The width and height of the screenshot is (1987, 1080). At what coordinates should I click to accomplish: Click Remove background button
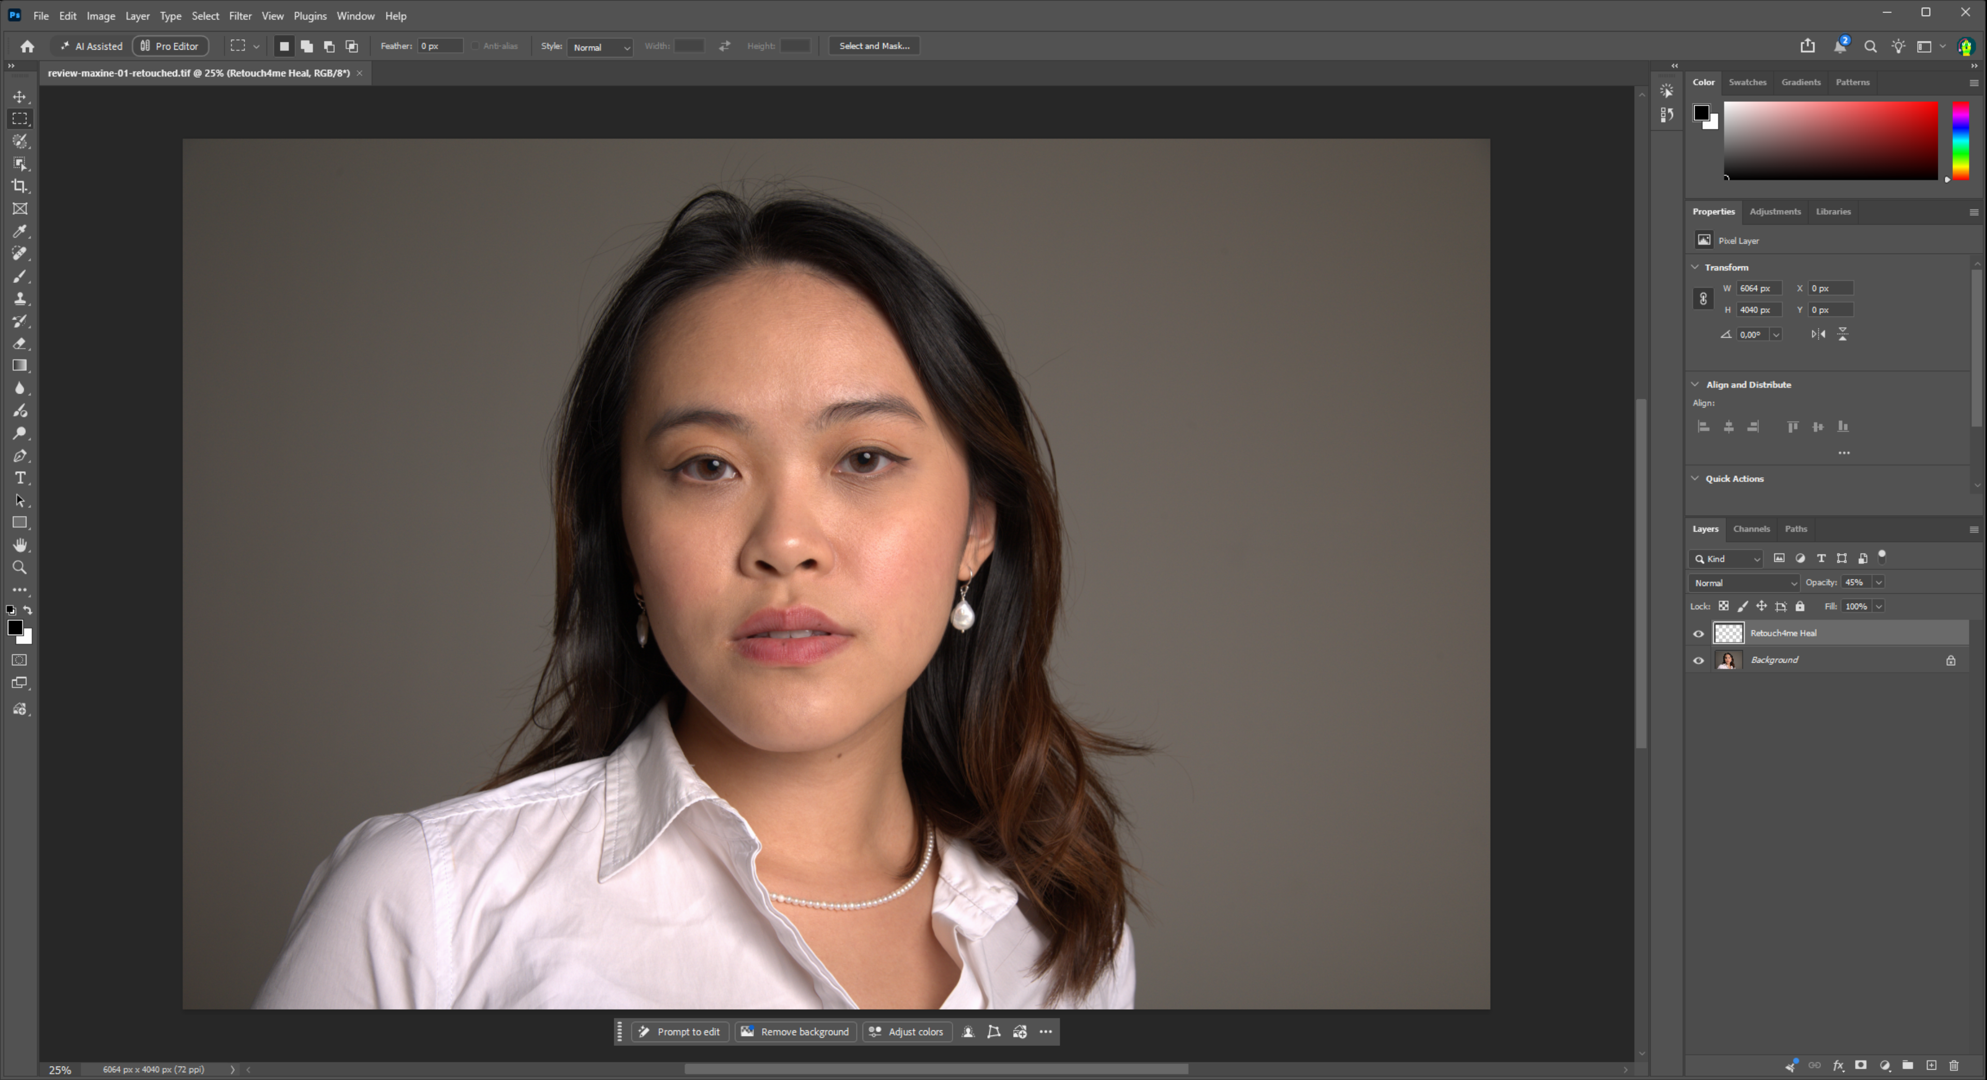coord(795,1031)
